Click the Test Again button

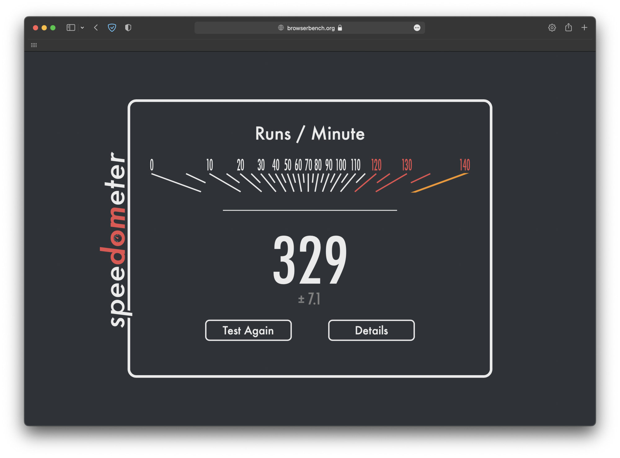248,330
